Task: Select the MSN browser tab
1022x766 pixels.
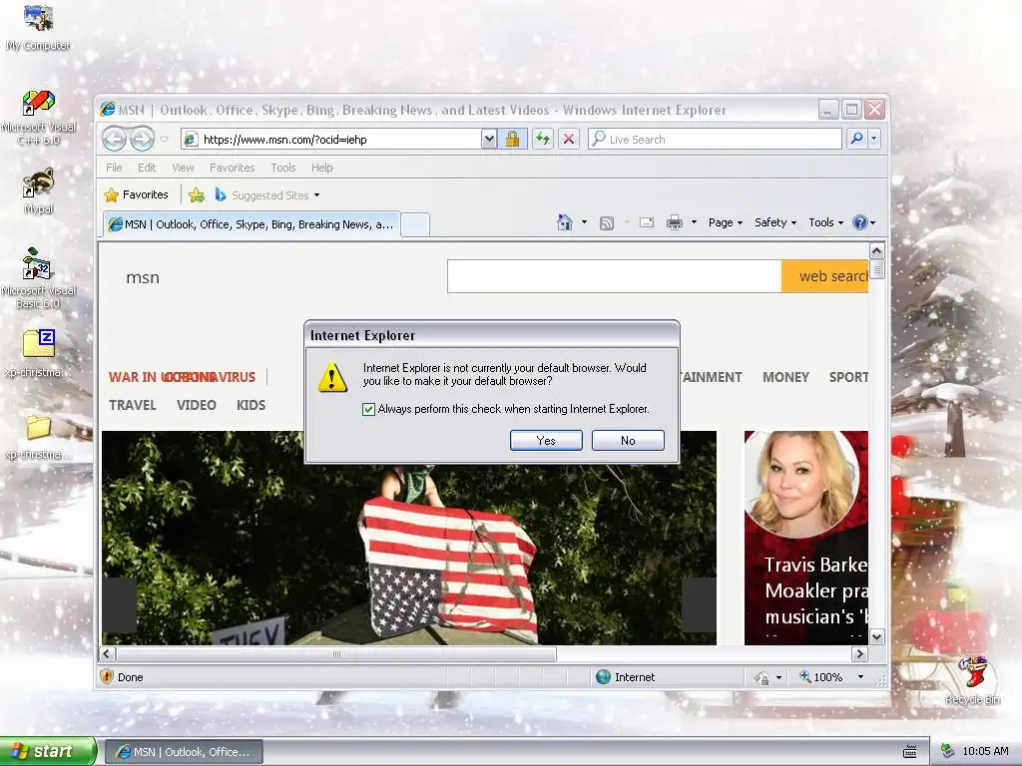Action: tap(252, 224)
